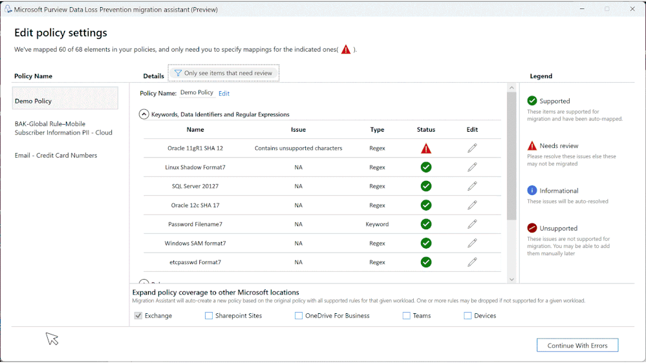Screen dimensions: 646x363
Task: Click Only see items that need review filter
Action: click(223, 73)
